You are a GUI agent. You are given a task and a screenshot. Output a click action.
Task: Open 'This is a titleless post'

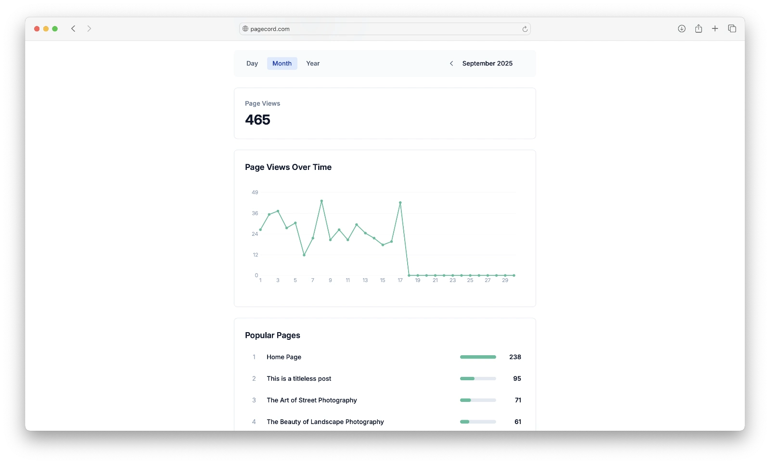click(299, 379)
